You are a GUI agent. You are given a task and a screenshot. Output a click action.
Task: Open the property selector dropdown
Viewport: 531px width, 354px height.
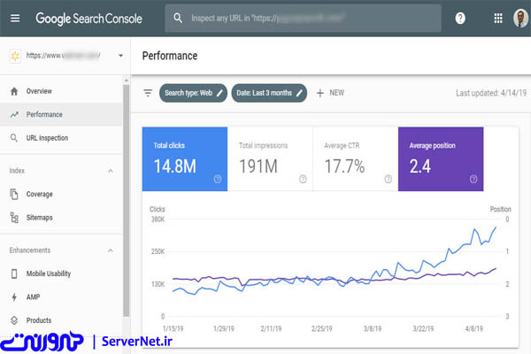[x=119, y=56]
